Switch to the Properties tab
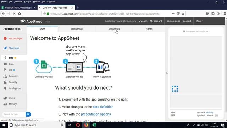The width and height of the screenshot is (227, 128). tap(114, 29)
